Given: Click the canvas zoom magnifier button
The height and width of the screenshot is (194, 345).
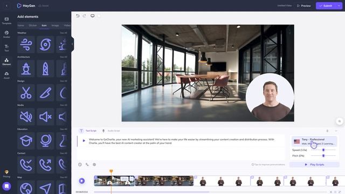Looking at the screenshot, I should [340, 121].
